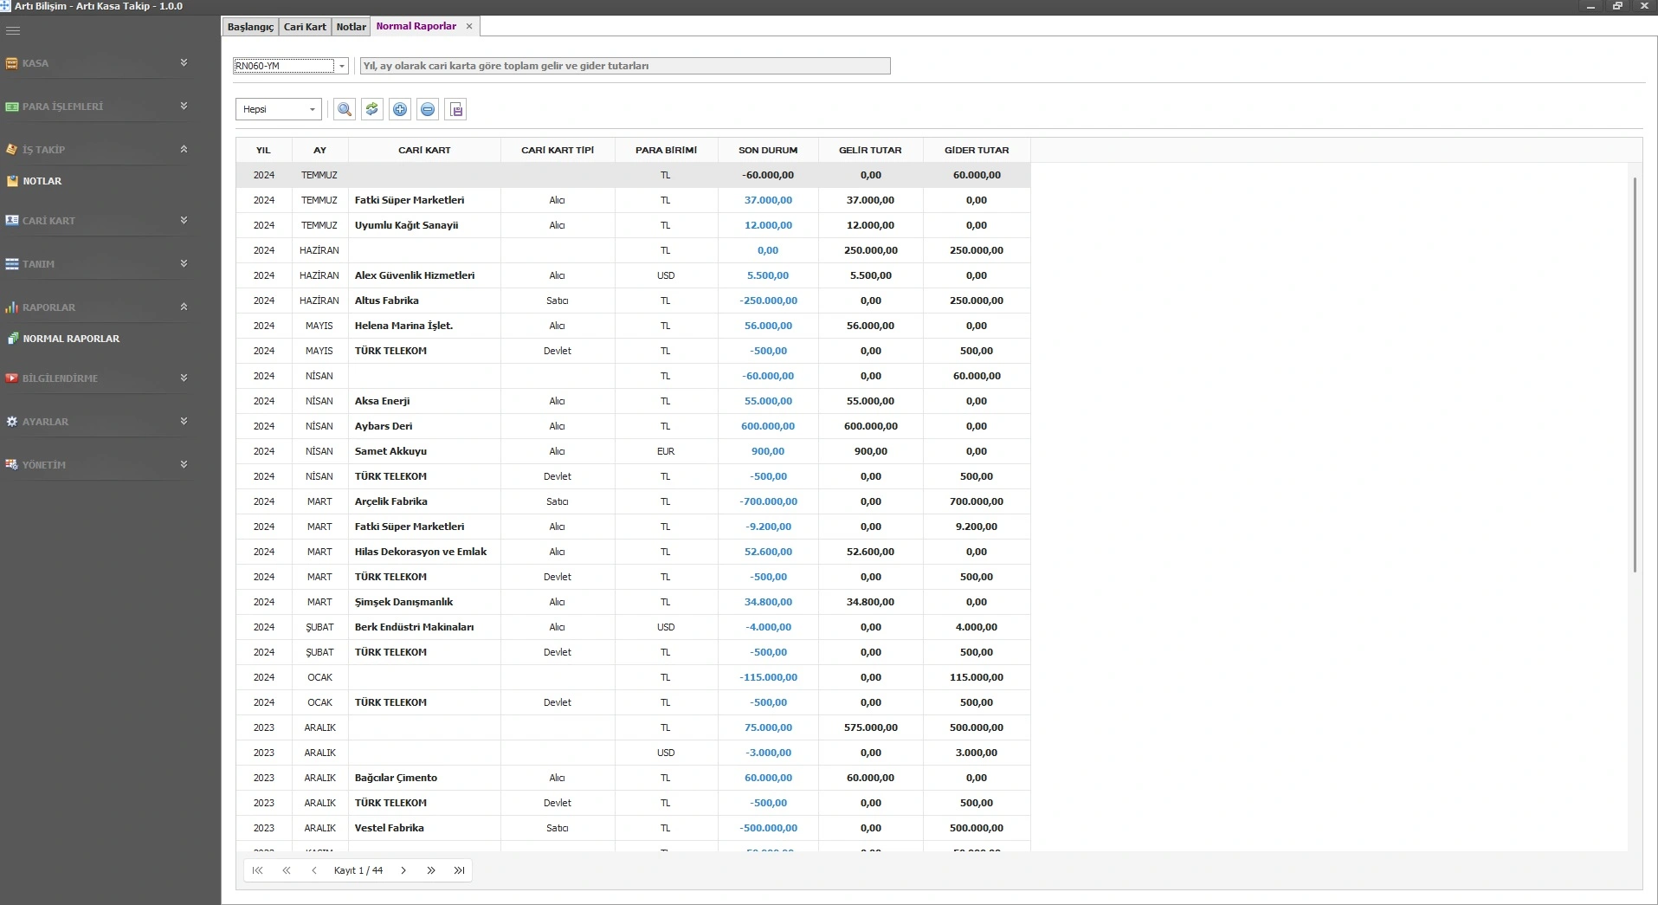Switch to the Cari Kart tab

click(305, 27)
